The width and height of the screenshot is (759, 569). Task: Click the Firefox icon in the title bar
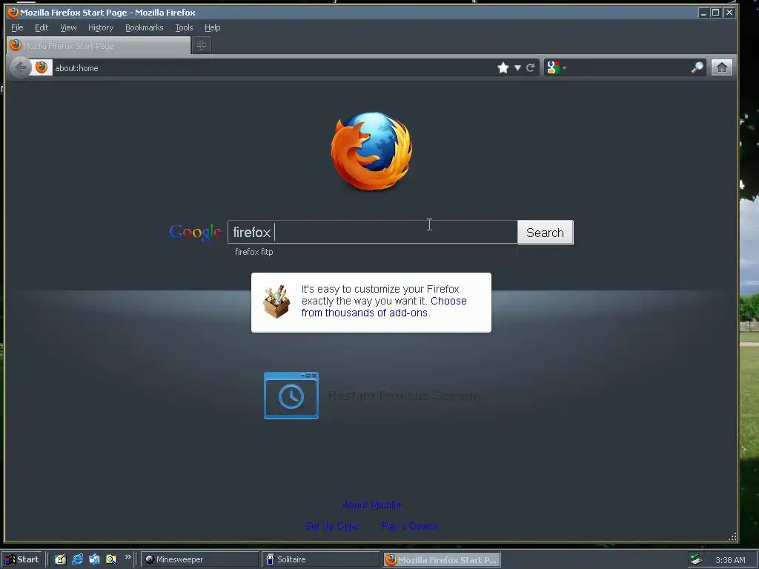[x=13, y=12]
